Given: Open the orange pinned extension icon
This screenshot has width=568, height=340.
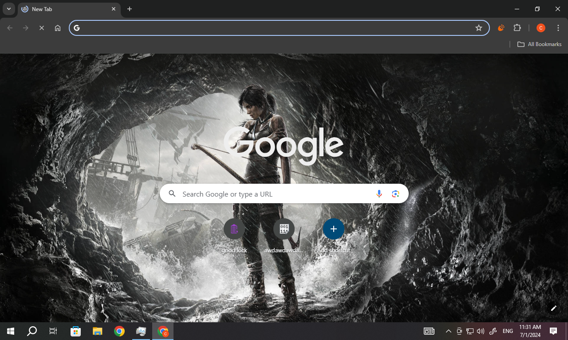Looking at the screenshot, I should click(501, 28).
